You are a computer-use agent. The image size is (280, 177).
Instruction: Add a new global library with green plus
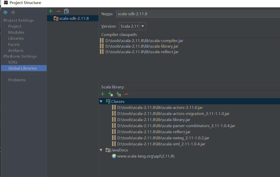(51, 11)
